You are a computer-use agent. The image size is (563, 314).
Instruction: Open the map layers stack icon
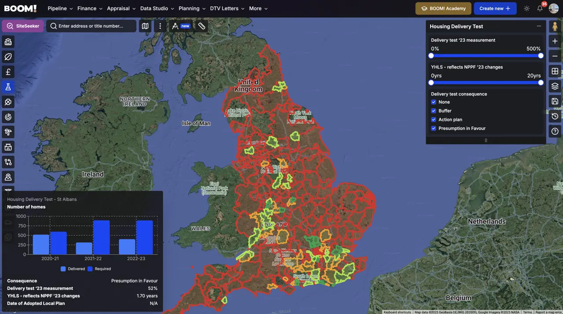click(x=555, y=86)
